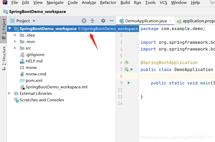This screenshot has width=215, height=142.
Task: Click the application.properties tab icon
Action: pos(179,21)
